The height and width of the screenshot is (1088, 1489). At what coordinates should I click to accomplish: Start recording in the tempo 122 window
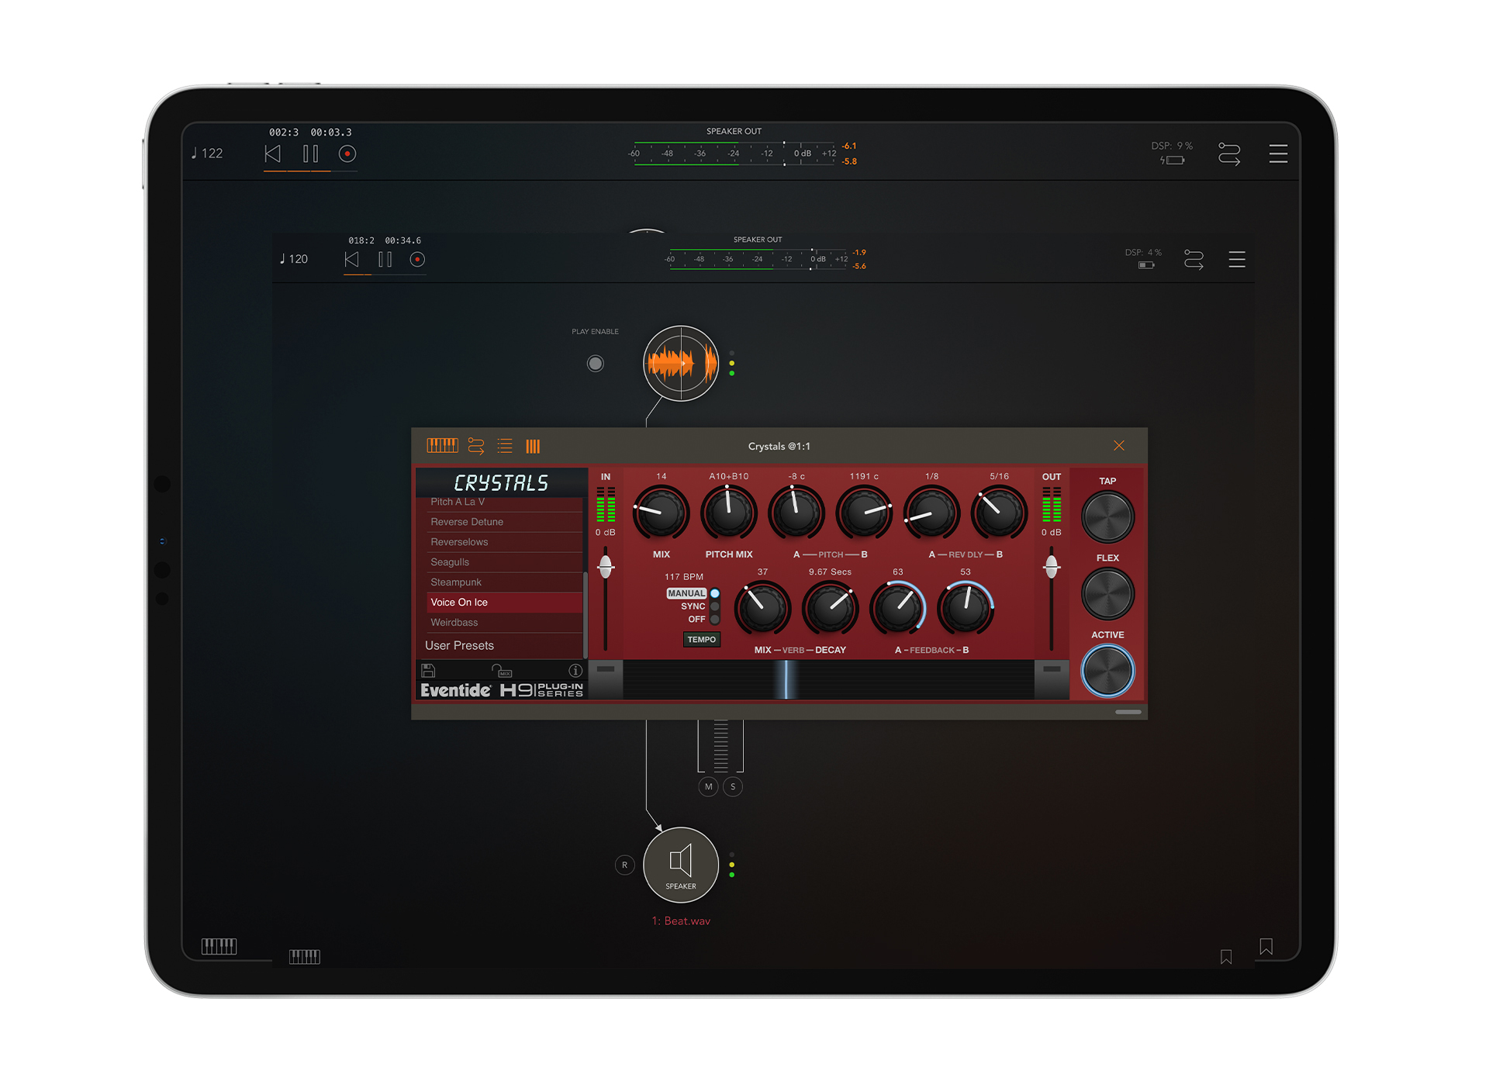(347, 154)
